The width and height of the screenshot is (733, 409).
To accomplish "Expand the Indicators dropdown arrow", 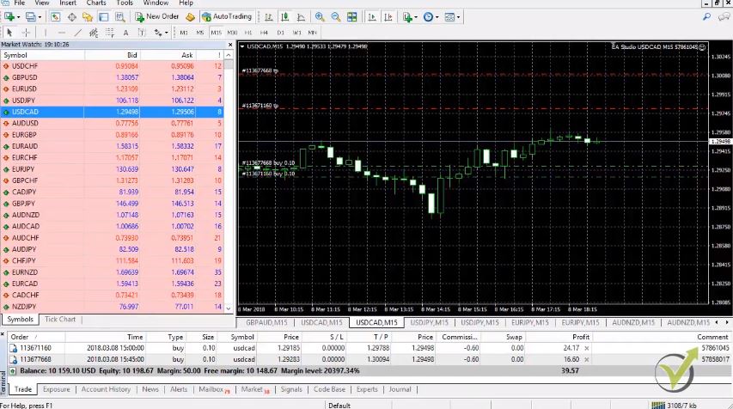I will click(416, 17).
